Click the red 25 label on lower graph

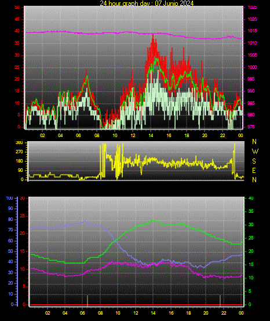(22, 216)
